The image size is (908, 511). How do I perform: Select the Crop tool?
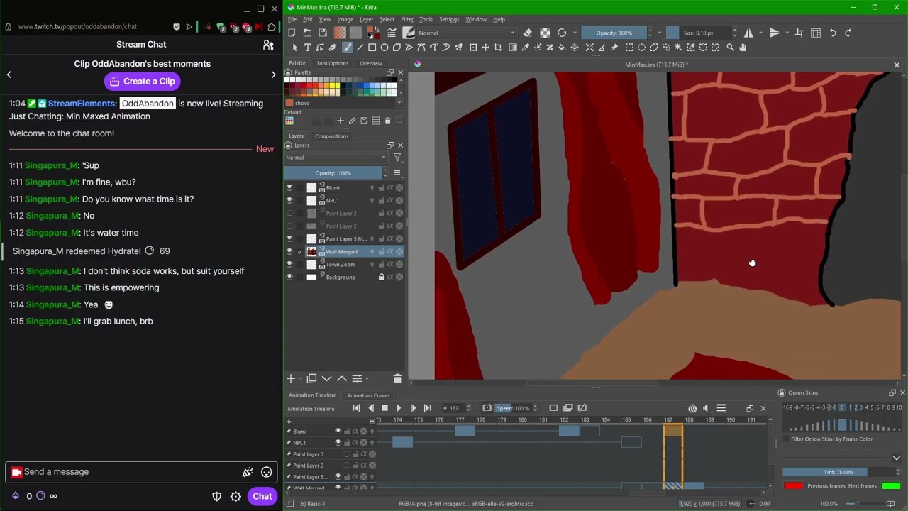[498, 48]
